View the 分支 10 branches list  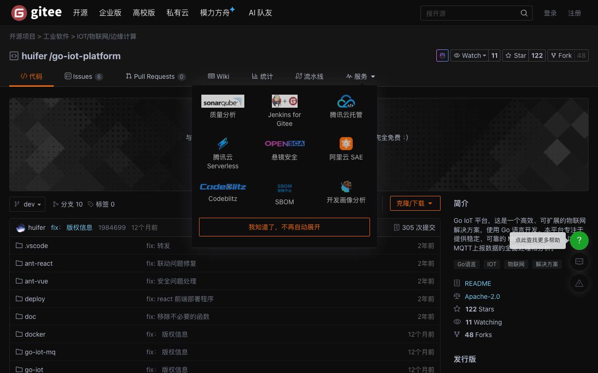point(68,204)
